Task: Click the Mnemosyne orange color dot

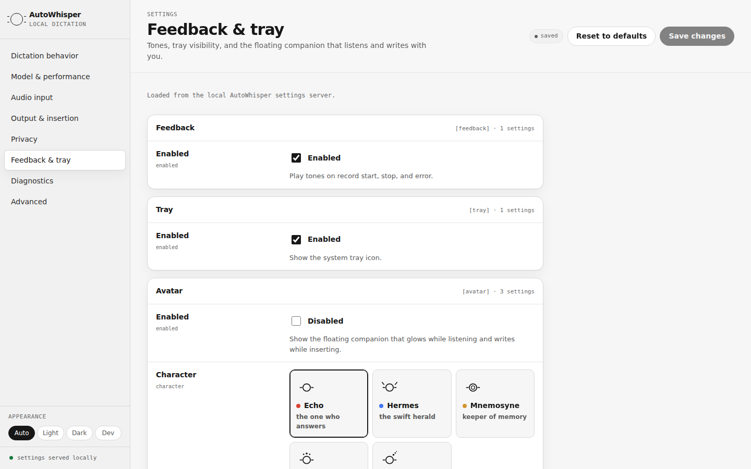Action: 465,406
